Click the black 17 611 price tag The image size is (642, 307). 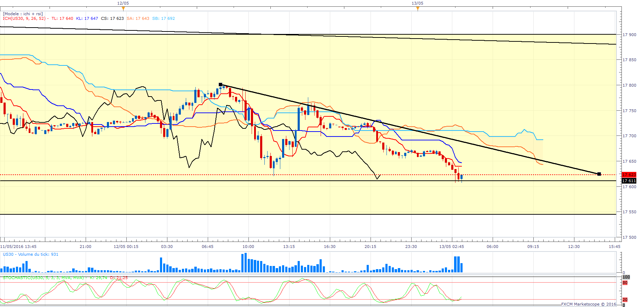629,181
